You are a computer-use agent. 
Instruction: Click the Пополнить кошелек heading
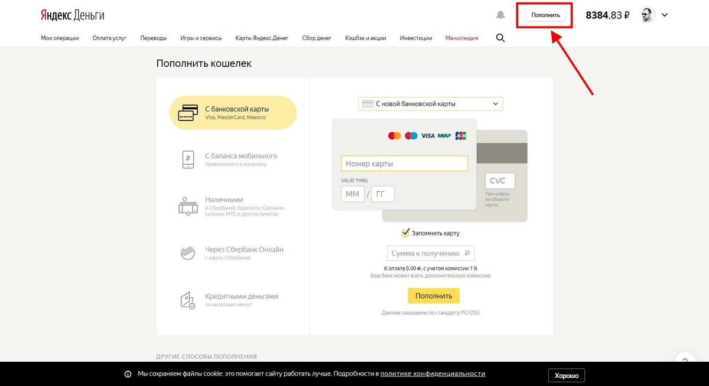pos(204,63)
